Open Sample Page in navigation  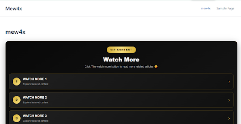(225, 8)
